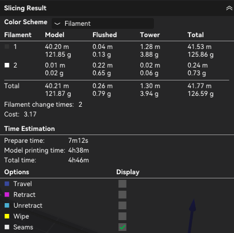Uncheck the Seams display checkbox
The width and height of the screenshot is (234, 233).
click(122, 227)
